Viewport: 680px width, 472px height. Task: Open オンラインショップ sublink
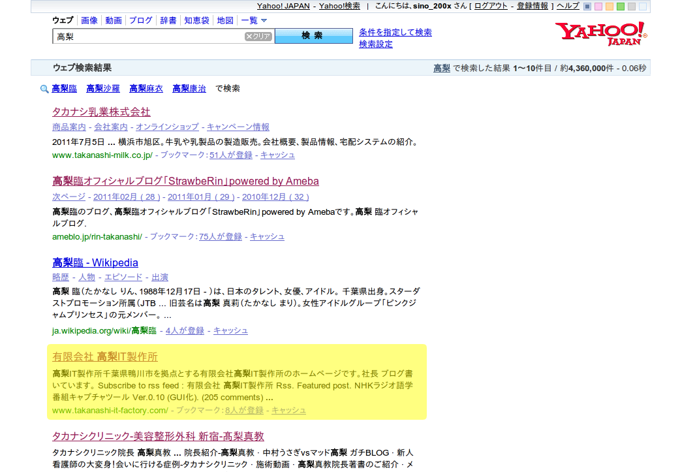click(x=168, y=127)
